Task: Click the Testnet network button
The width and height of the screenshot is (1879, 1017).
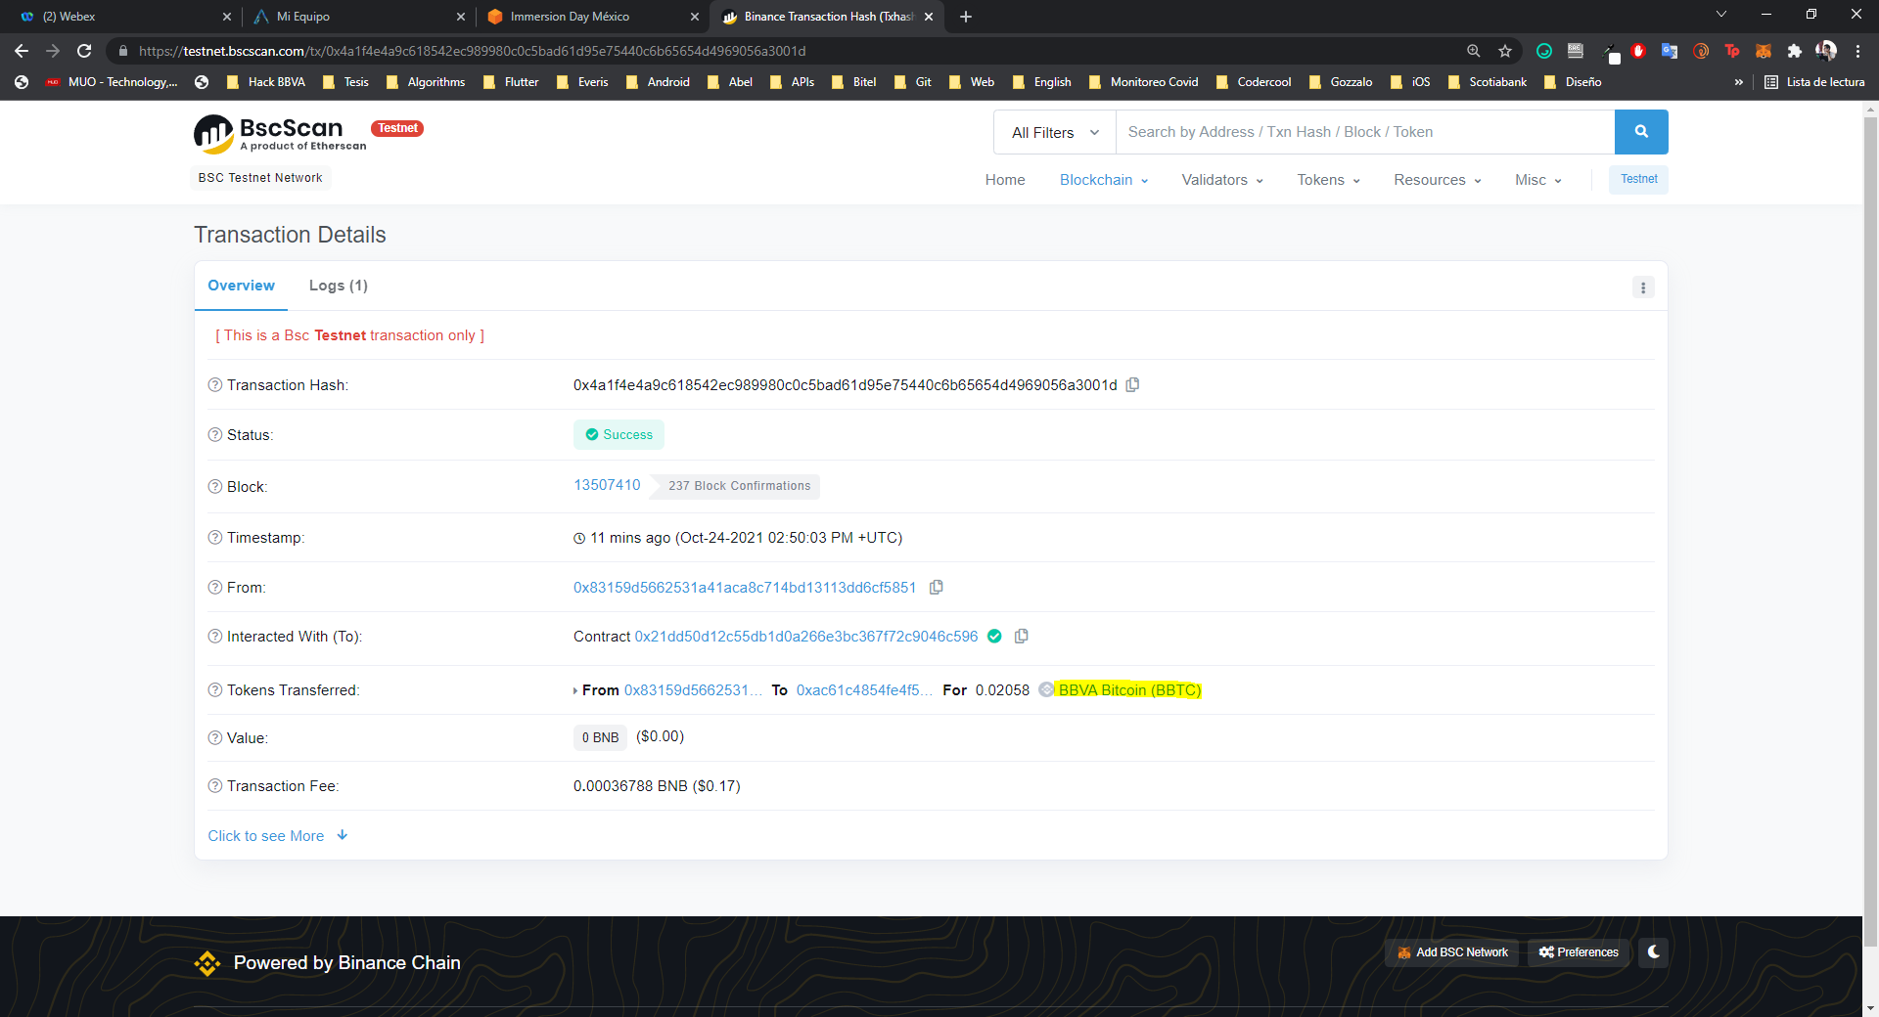Action: (x=1638, y=179)
